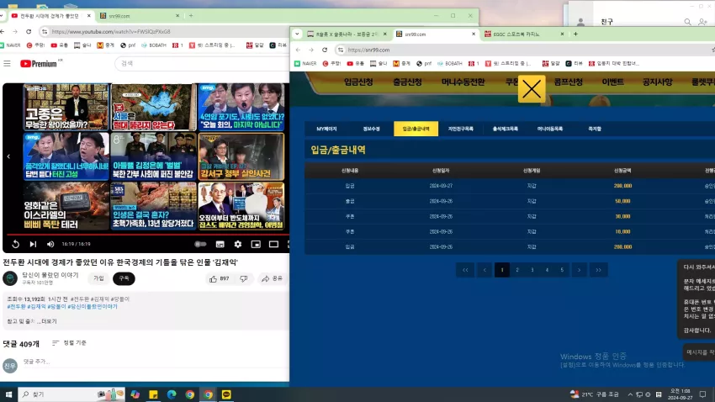Viewport: 715px width, 402px height.
Task: Open the YouTube Premium logo home link
Action: tap(39, 63)
